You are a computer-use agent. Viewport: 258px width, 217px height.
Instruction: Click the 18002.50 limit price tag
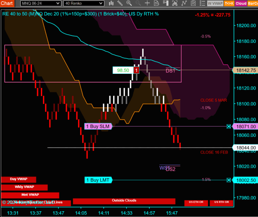tap(245, 180)
